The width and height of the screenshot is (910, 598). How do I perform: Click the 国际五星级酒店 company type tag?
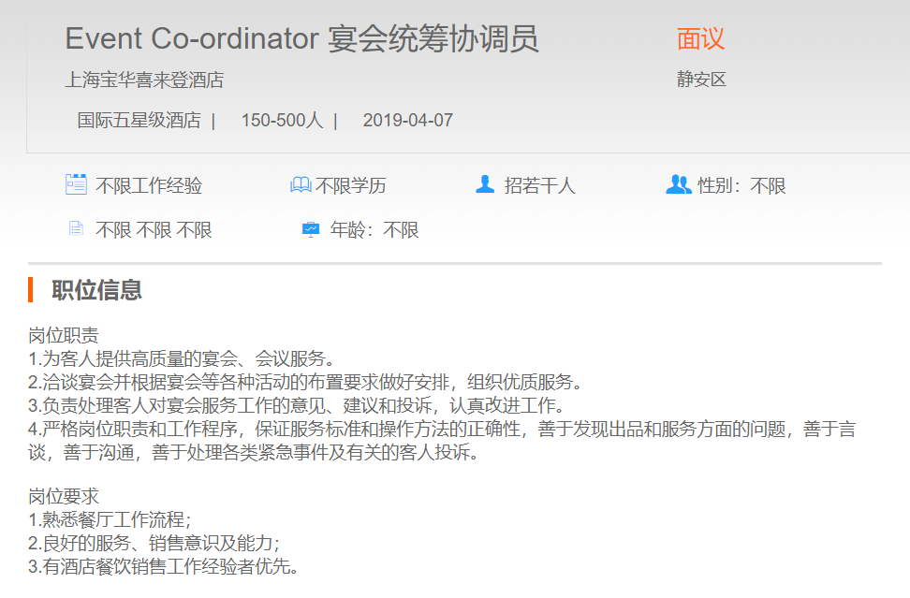139,120
